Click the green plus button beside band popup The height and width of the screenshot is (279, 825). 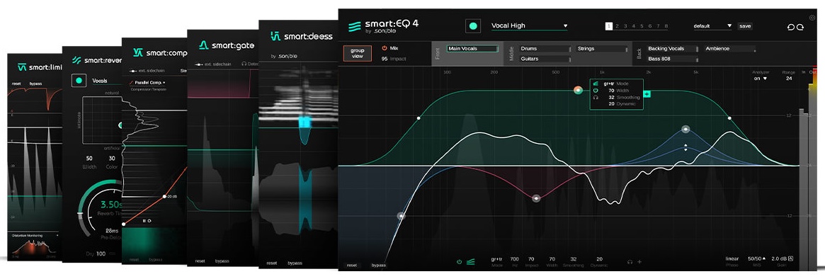(647, 94)
